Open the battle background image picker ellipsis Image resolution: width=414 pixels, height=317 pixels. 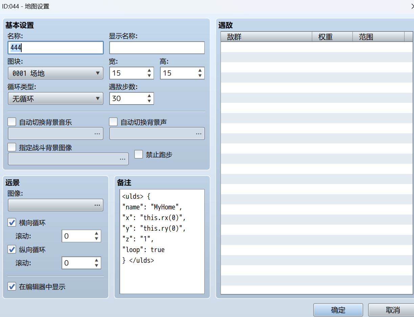point(122,159)
